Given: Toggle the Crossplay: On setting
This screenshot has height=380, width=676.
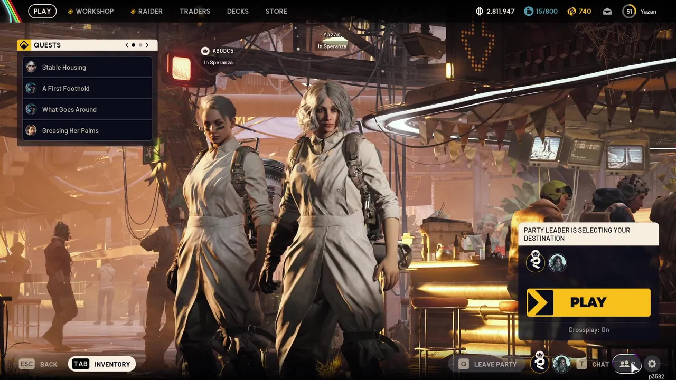Looking at the screenshot, I should (588, 330).
